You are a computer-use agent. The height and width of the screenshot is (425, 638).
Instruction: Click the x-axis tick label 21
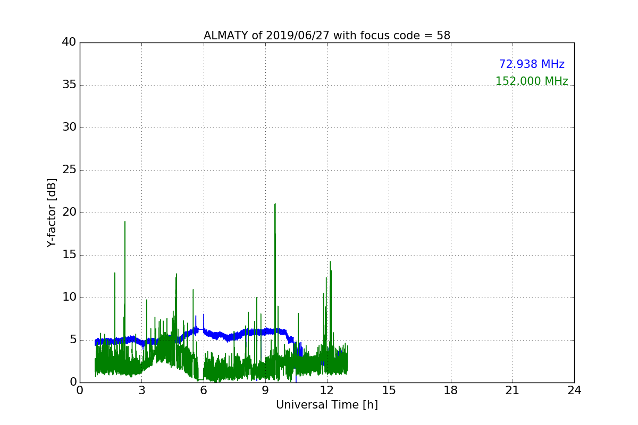[513, 390]
